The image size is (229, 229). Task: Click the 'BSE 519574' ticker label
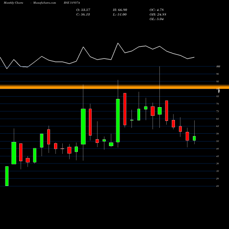(72, 3)
